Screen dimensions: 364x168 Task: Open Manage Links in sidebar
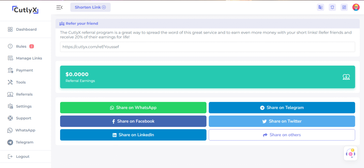coord(25,58)
